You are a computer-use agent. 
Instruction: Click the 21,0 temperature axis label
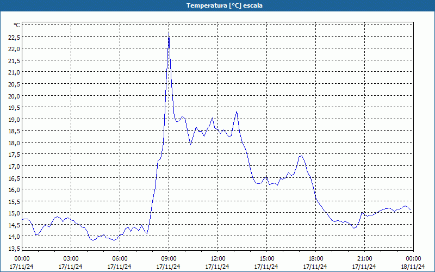pyautogui.click(x=14, y=72)
